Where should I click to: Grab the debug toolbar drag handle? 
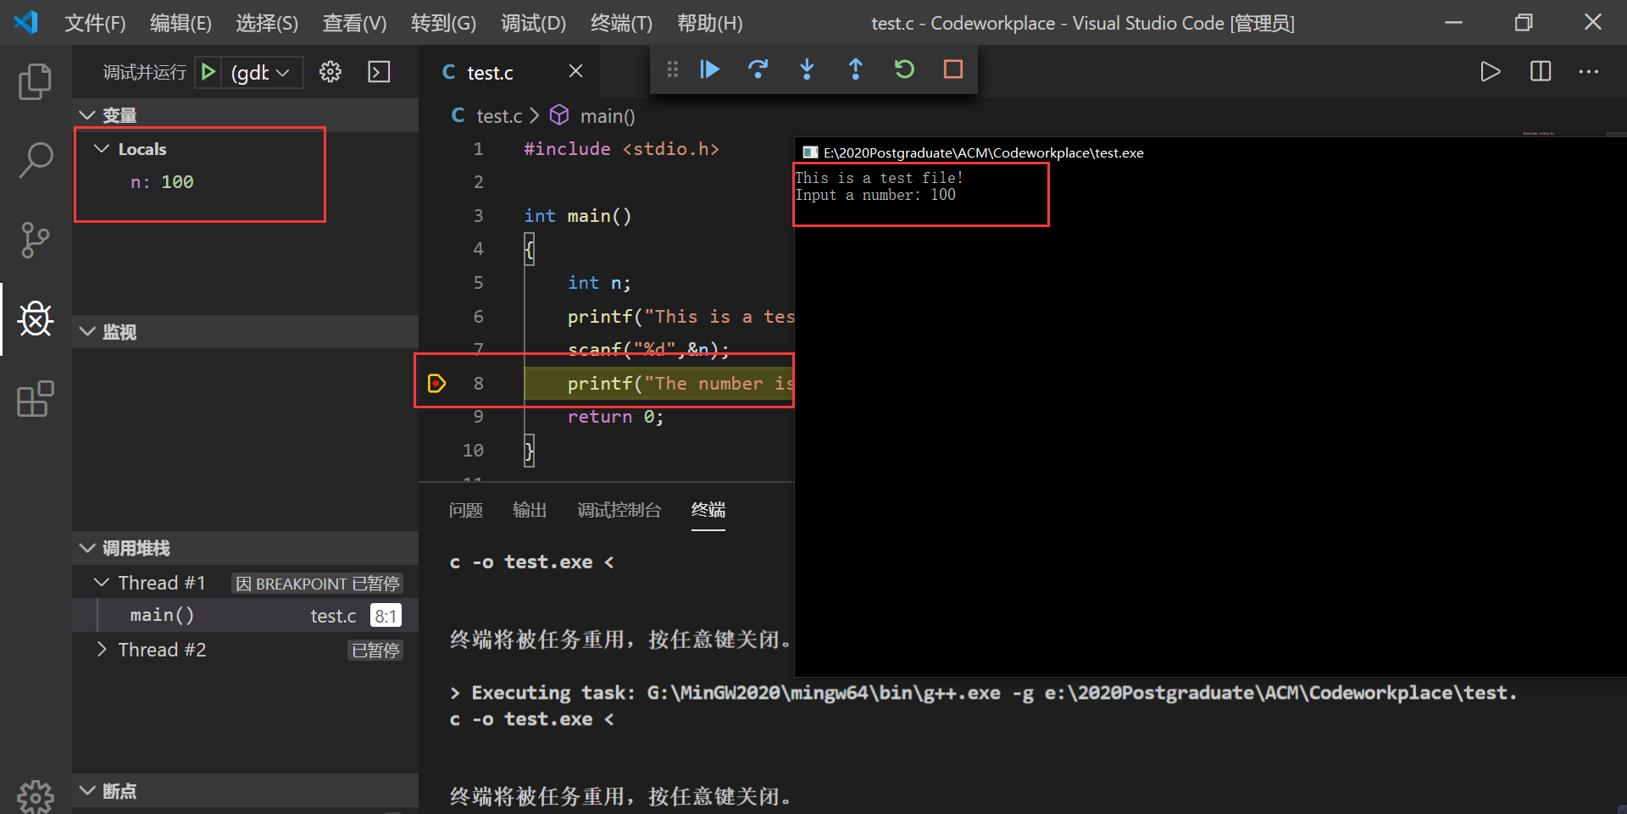tap(673, 69)
